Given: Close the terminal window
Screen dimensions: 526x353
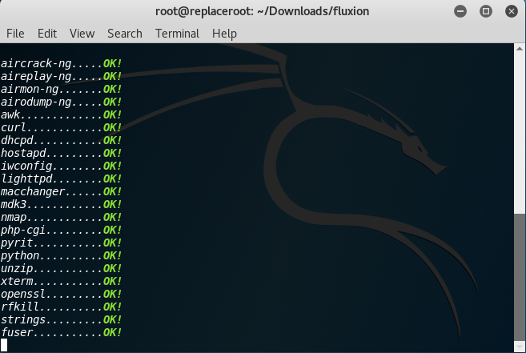Looking at the screenshot, I should click(x=512, y=11).
